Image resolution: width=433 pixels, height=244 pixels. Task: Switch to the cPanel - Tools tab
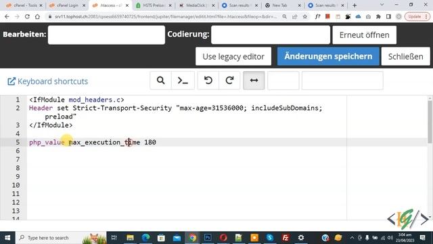(24, 5)
